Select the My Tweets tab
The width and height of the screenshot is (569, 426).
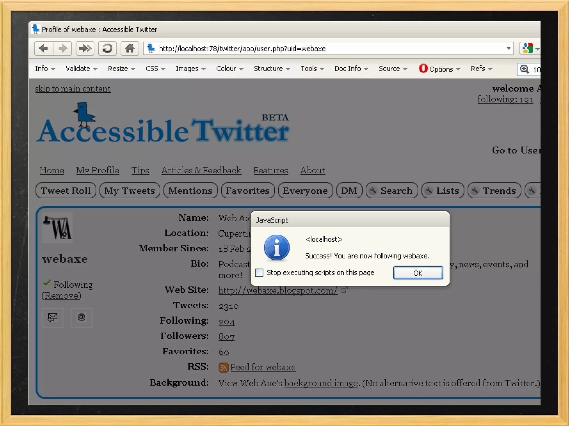click(129, 191)
